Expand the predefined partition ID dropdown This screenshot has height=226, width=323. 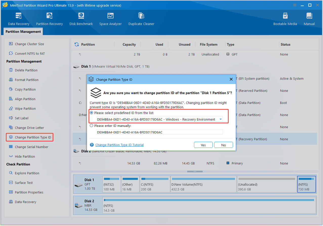(x=221, y=119)
